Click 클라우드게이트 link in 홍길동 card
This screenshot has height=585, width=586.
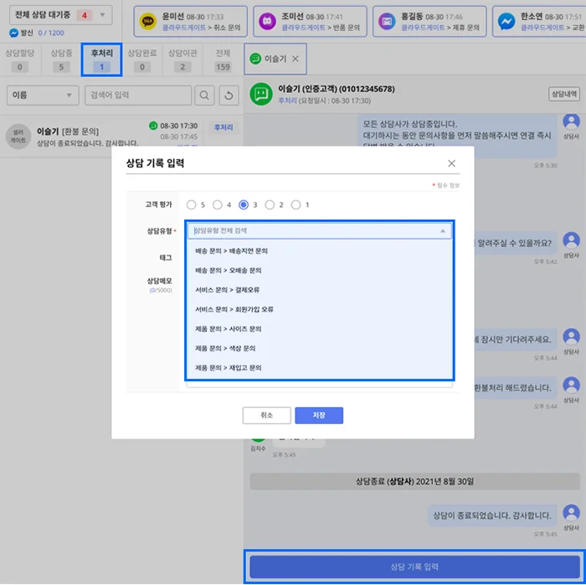[x=423, y=28]
